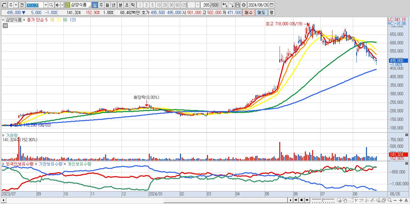The image size is (410, 204).
Task: Click the crosshair axis tool icon at bottom
Action: [356, 200]
